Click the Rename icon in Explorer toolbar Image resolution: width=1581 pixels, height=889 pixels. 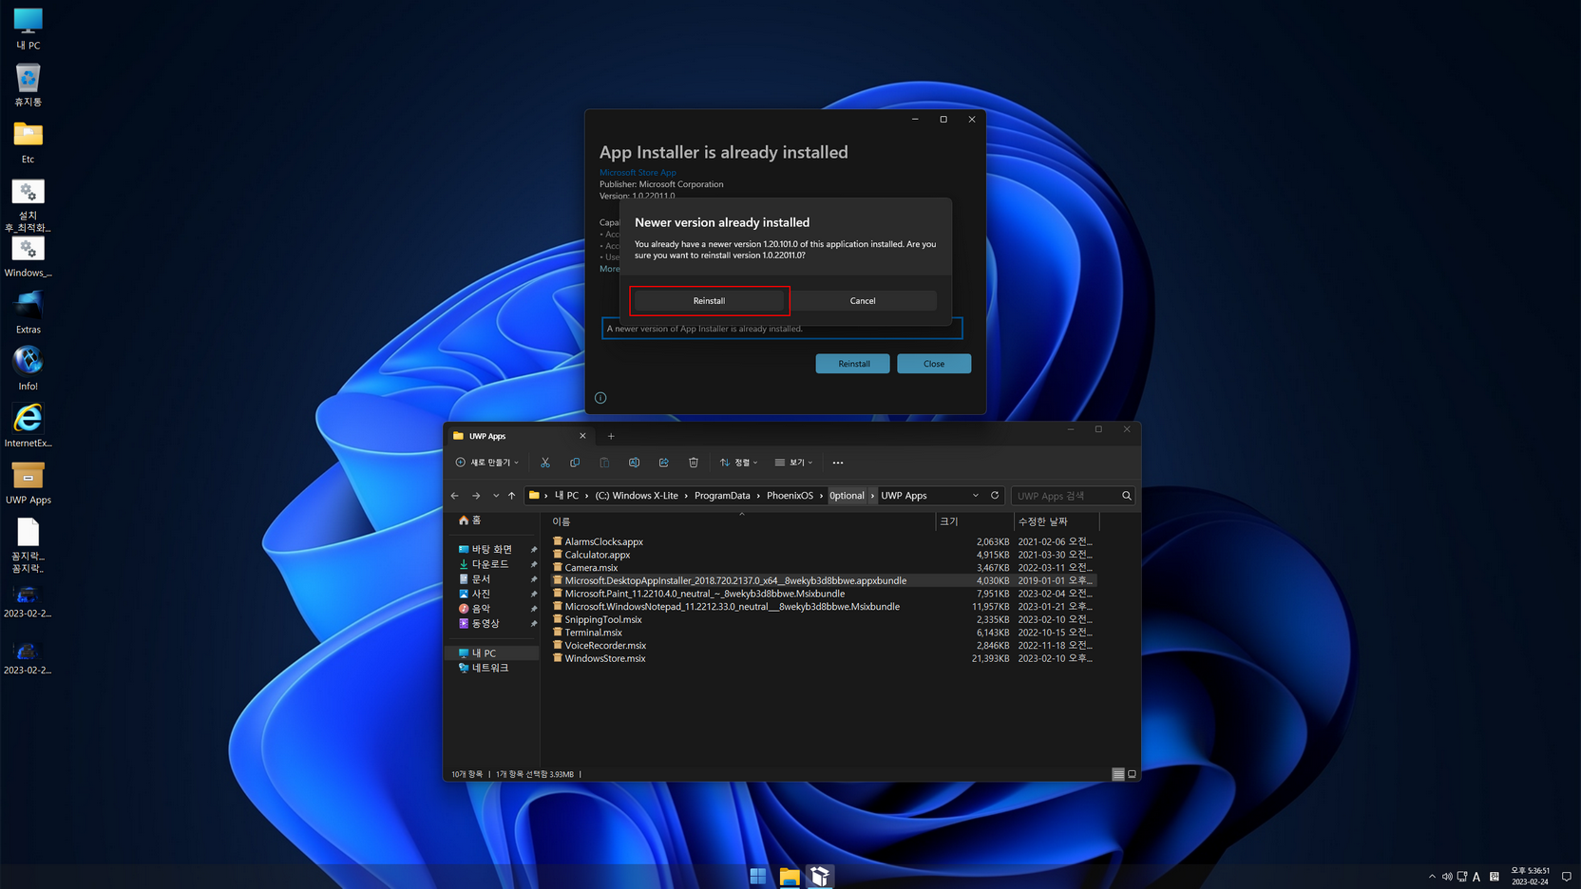[634, 463]
